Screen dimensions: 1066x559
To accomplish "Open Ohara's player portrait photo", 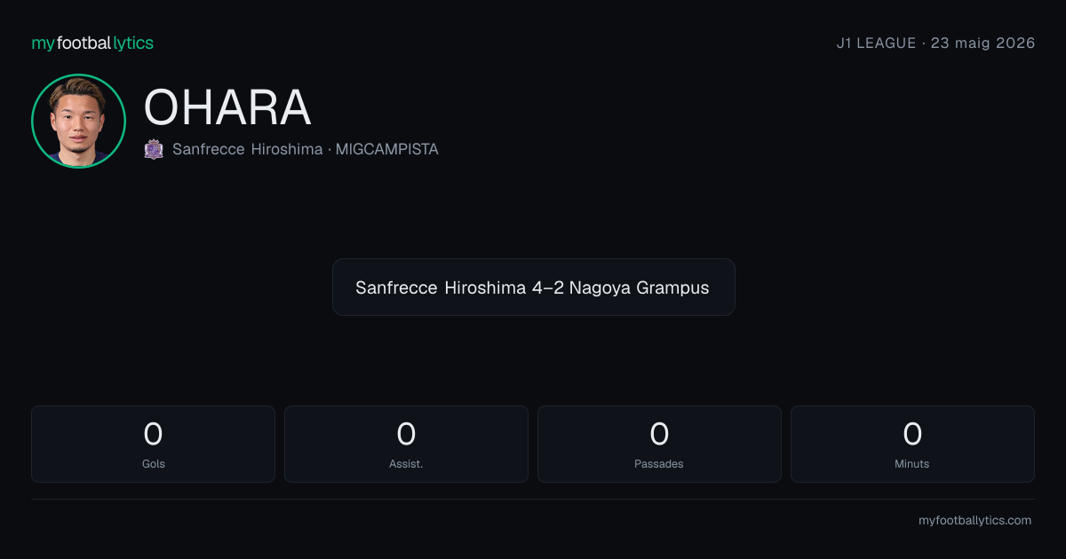I will click(x=78, y=121).
